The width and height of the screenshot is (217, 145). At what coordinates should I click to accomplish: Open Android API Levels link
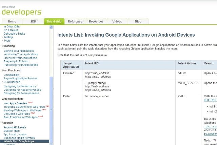(15, 127)
